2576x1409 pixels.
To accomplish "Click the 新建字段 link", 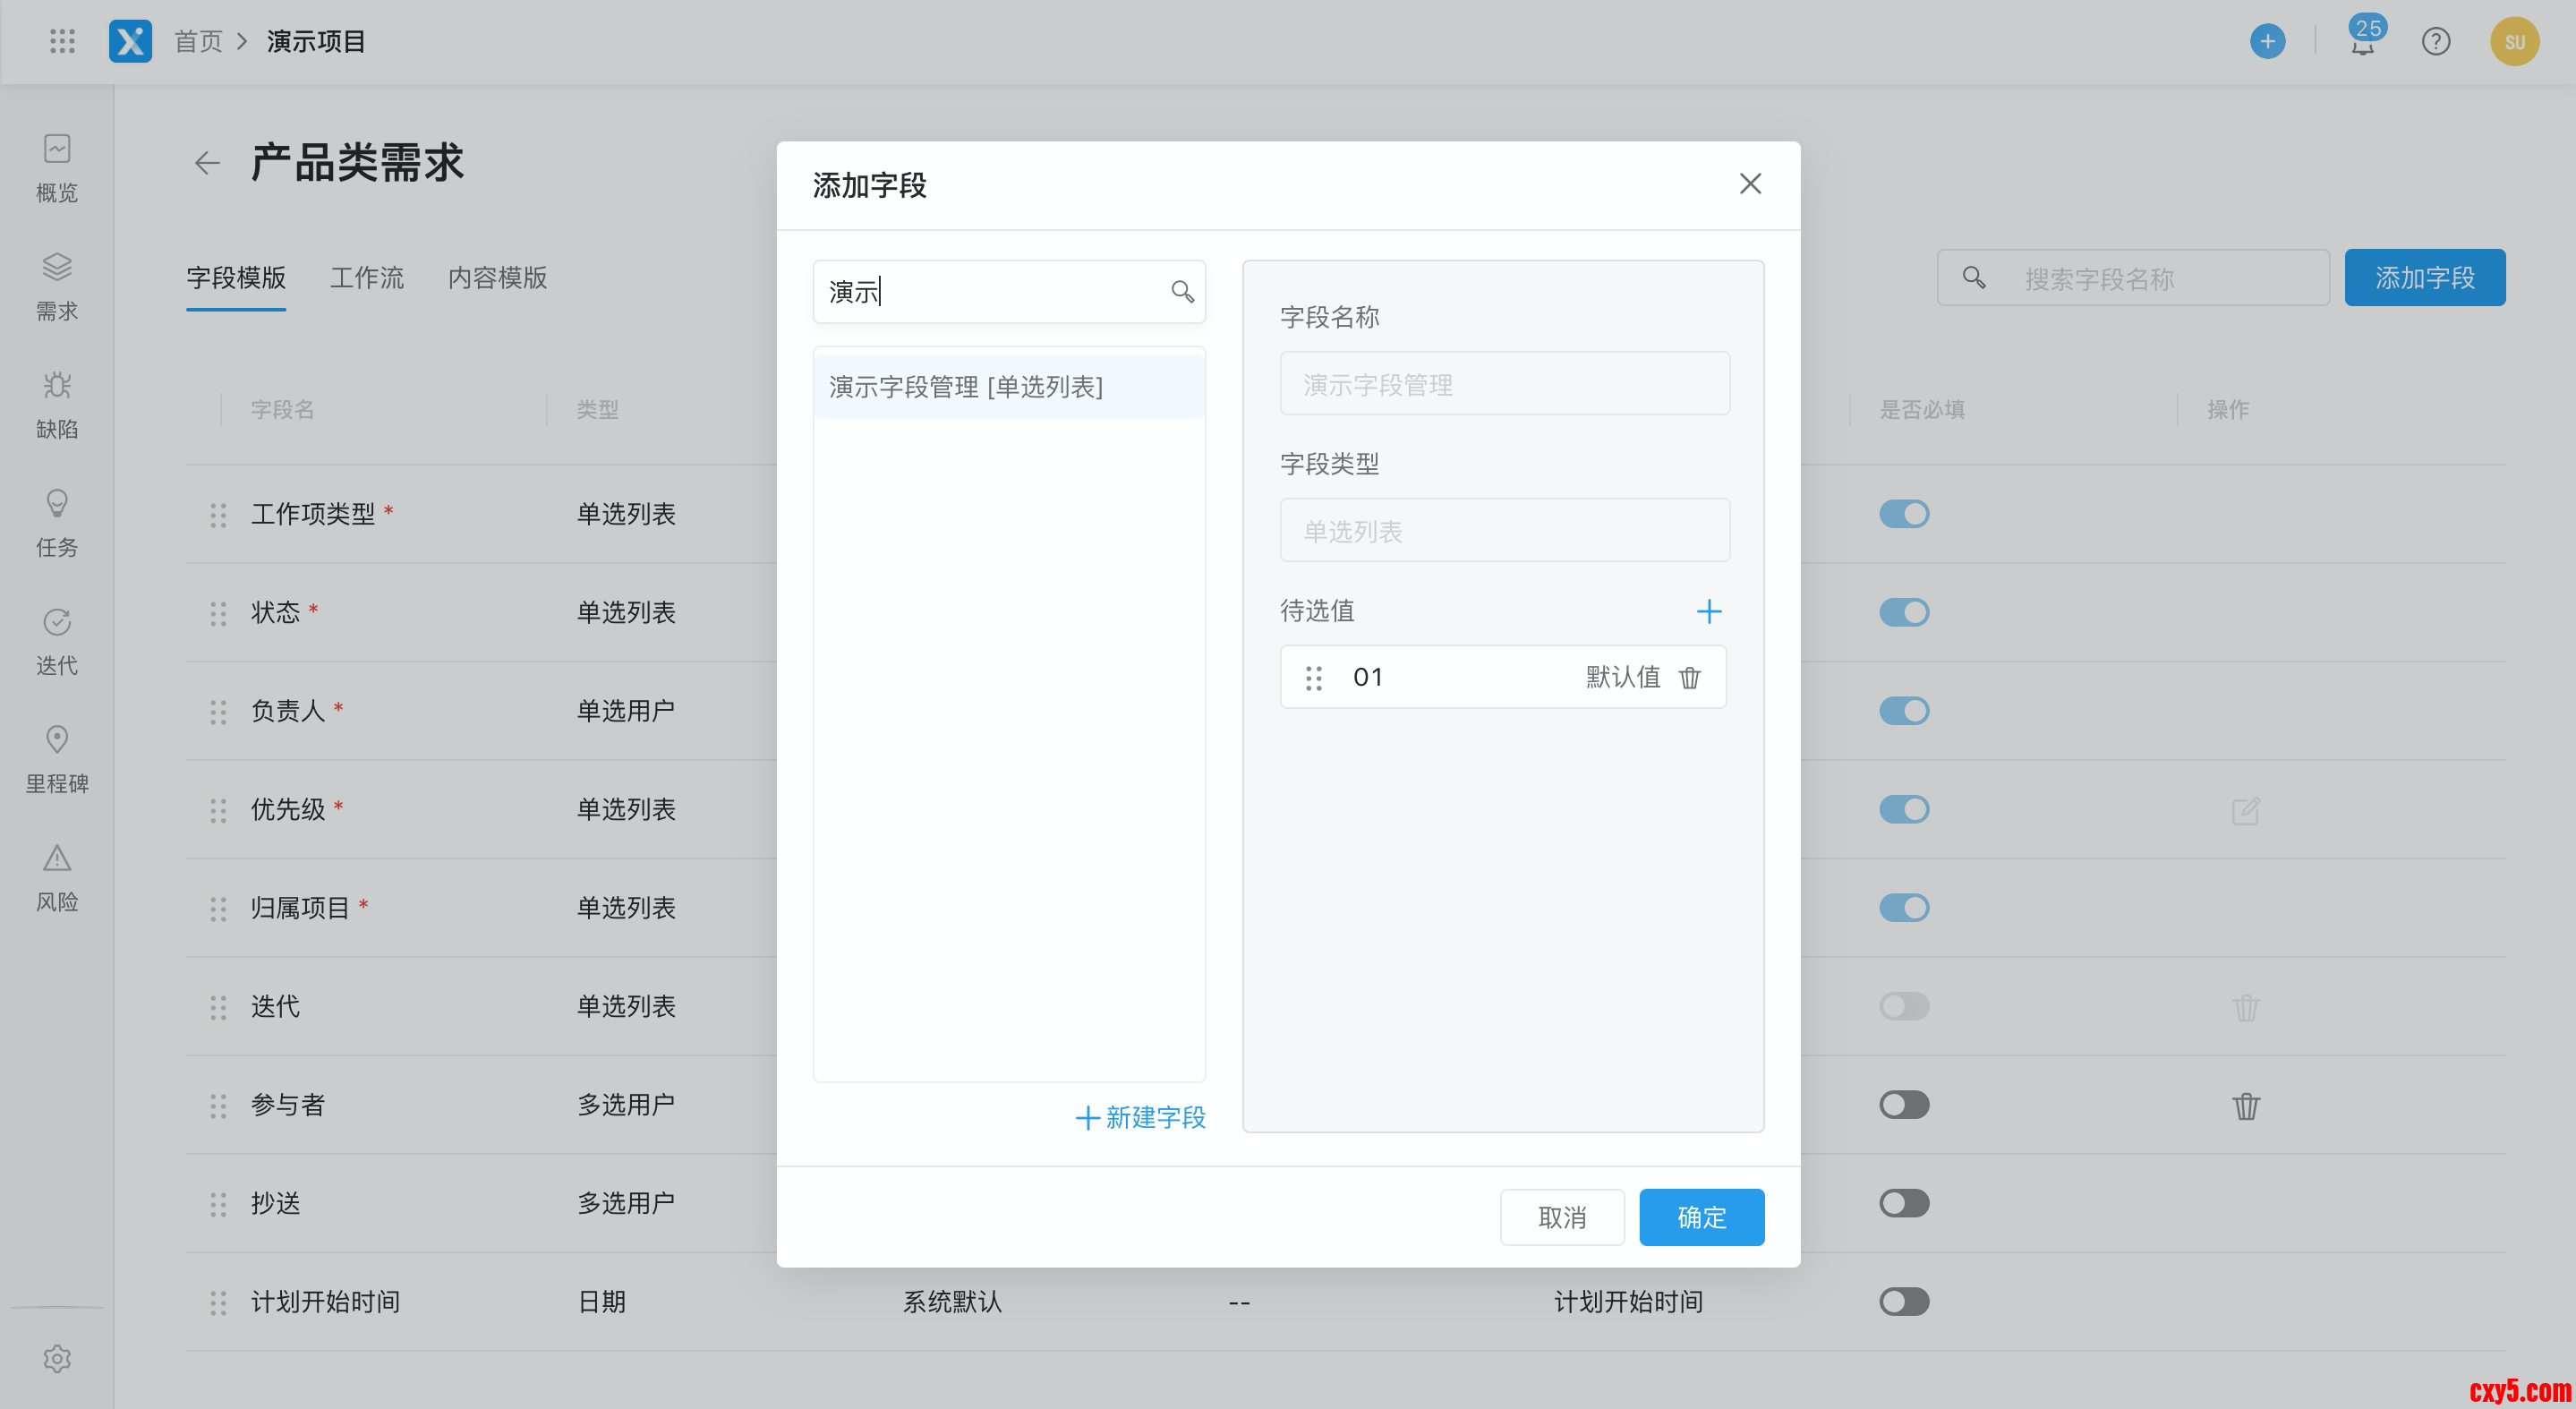I will click(x=1141, y=1117).
